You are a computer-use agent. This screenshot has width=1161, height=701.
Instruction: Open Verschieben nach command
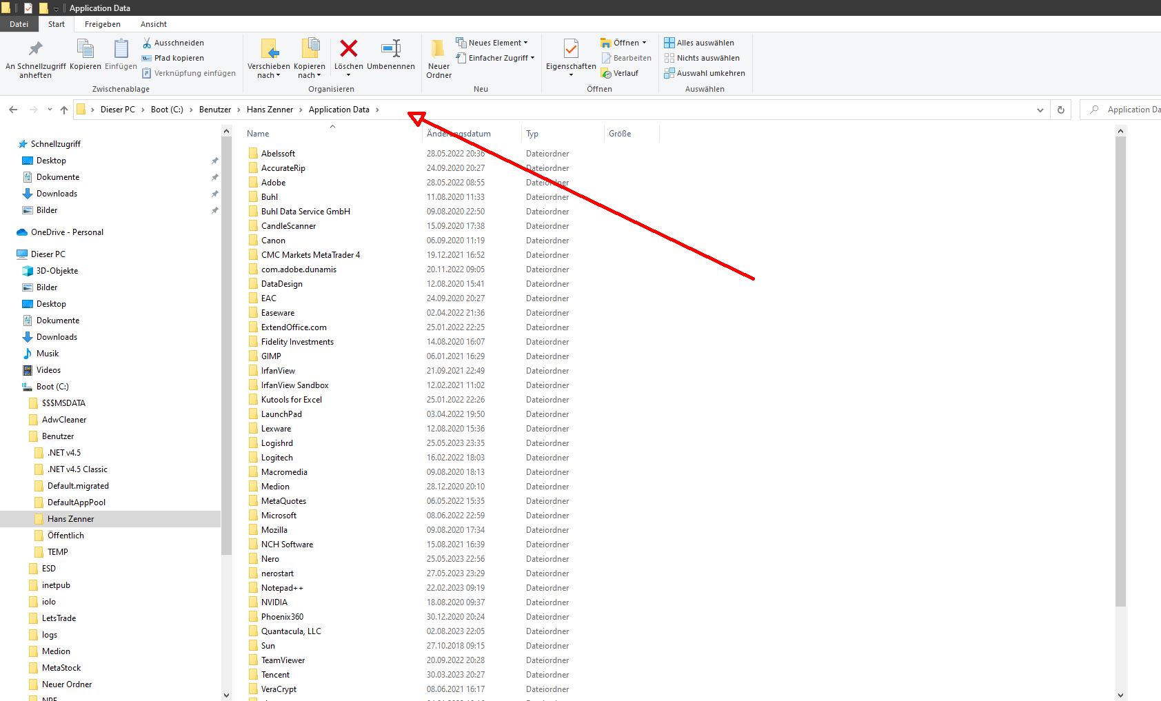tap(269, 59)
